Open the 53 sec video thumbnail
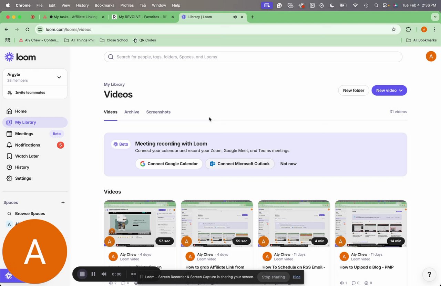Screen dimensions: 441x286 (140, 224)
